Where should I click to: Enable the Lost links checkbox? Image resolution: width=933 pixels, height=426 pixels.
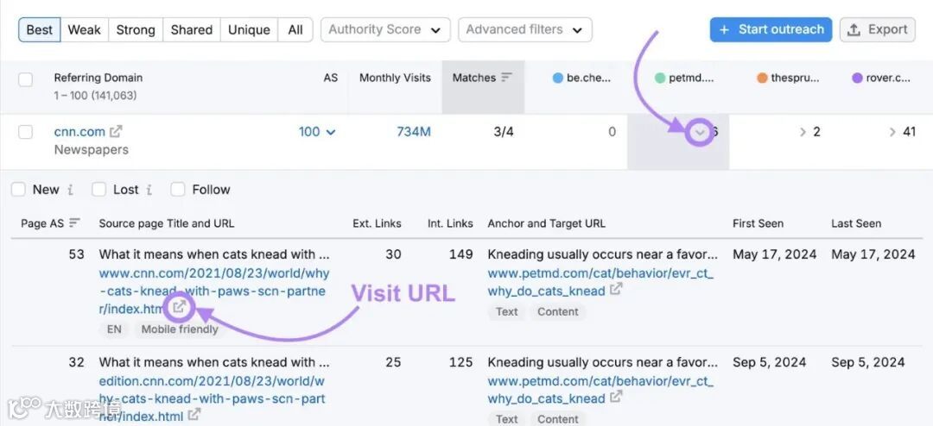point(98,190)
